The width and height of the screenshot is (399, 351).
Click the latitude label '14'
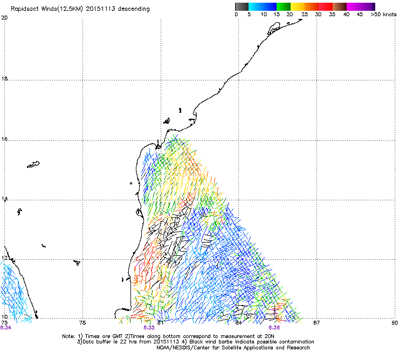(4, 199)
